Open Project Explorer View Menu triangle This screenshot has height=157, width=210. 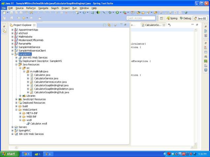tap(121, 24)
